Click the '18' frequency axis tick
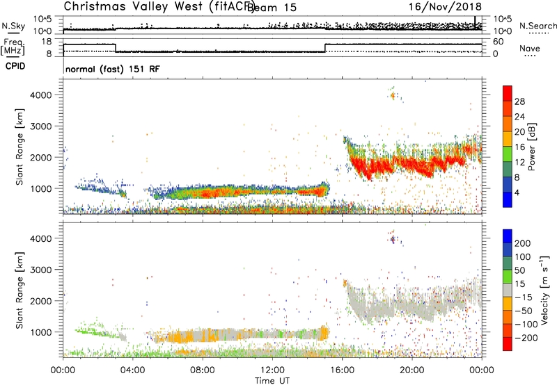Image resolution: width=557 pixels, height=385 pixels. [46, 42]
